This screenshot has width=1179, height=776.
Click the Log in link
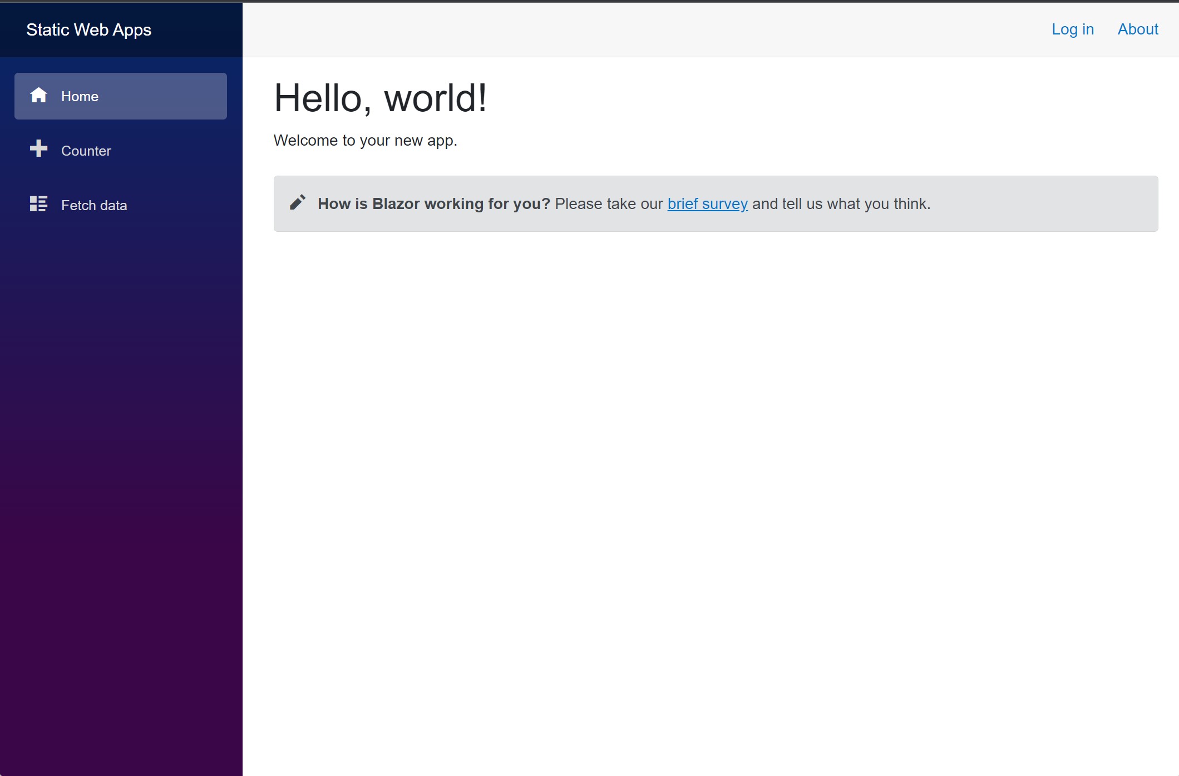point(1073,29)
